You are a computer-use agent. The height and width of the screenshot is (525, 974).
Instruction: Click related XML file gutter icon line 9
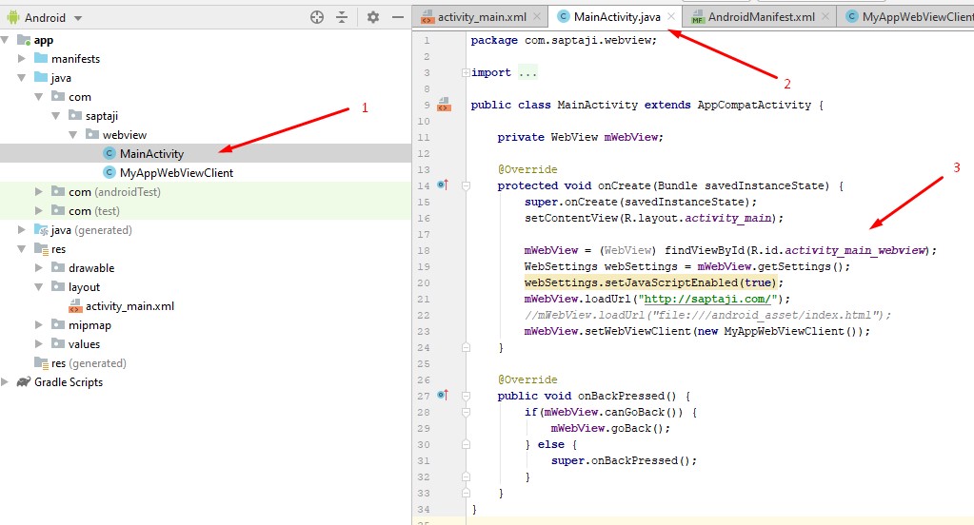point(444,105)
